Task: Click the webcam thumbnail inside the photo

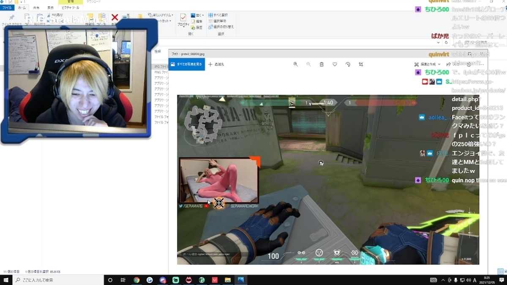Action: 218,180
